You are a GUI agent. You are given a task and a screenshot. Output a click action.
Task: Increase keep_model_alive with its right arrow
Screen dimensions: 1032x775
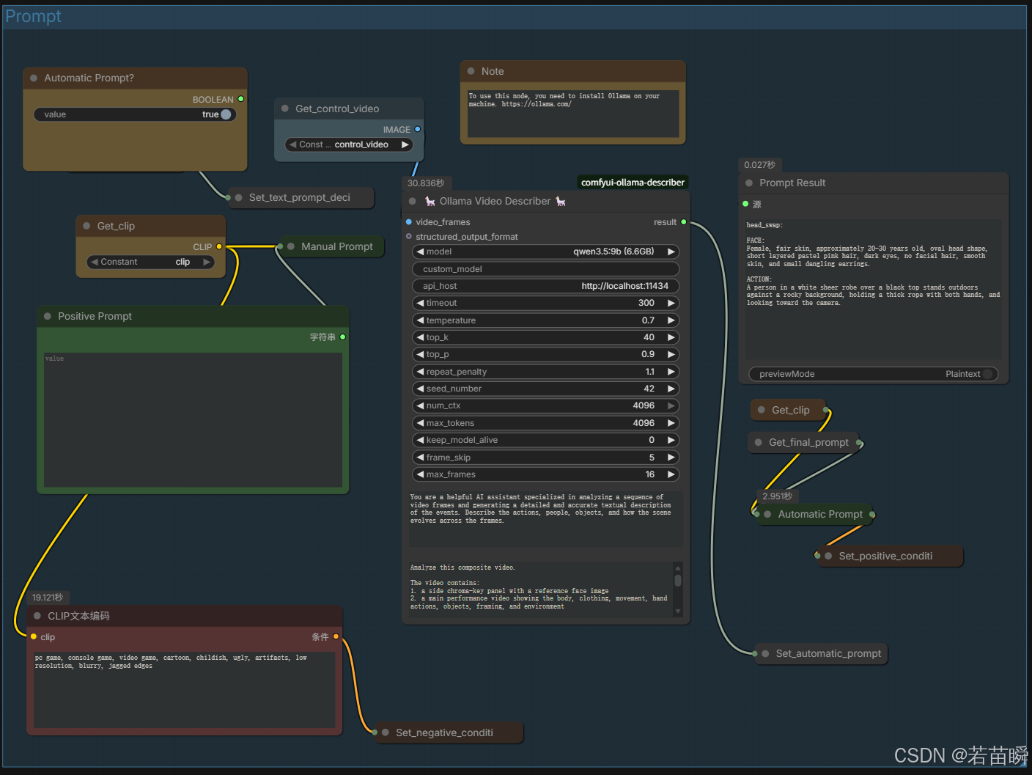pos(671,440)
